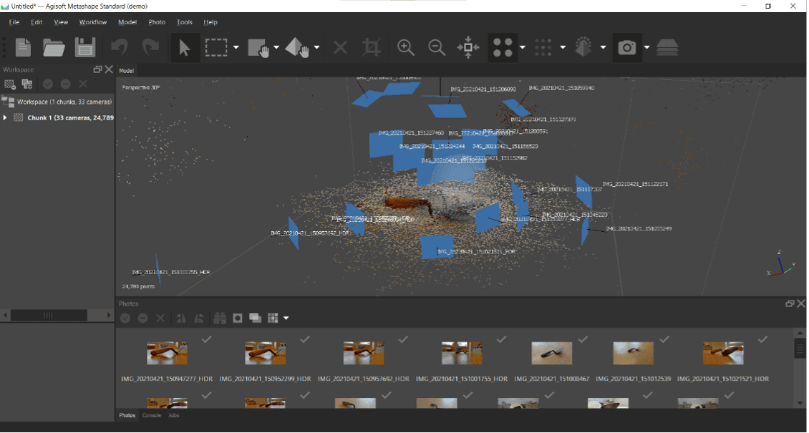Expand the Chunk 1 tree node
The height and width of the screenshot is (433, 809).
(6, 117)
